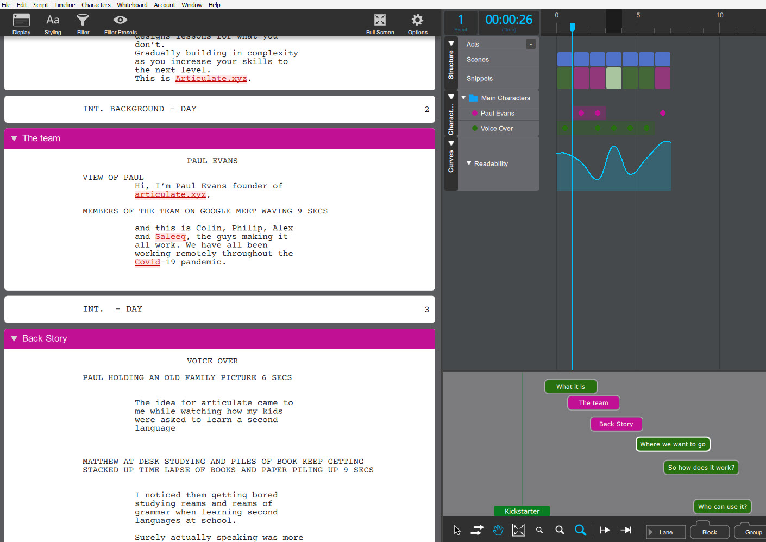Select the hand pan tool
The width and height of the screenshot is (766, 542).
click(x=498, y=530)
